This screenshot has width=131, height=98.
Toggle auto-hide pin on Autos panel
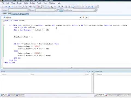coord(90,72)
